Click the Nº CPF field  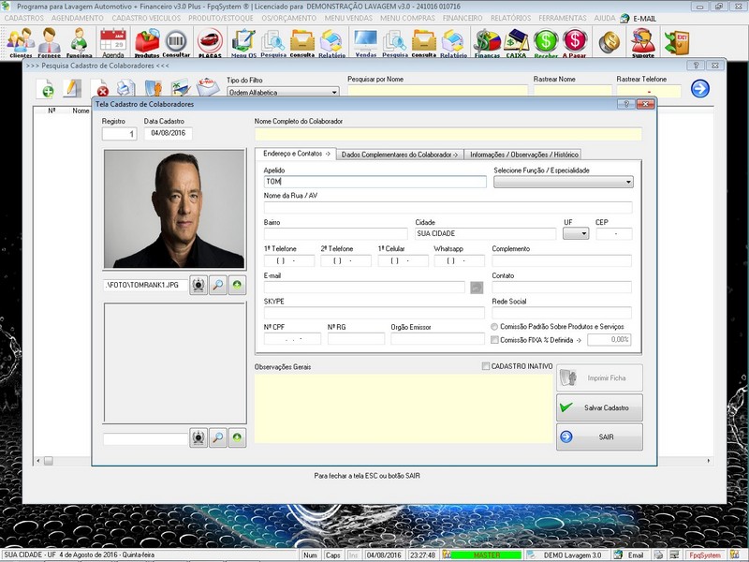[x=292, y=339]
